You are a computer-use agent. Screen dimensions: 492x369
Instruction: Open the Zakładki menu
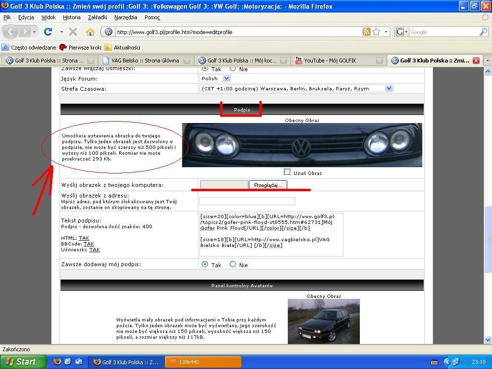click(98, 17)
